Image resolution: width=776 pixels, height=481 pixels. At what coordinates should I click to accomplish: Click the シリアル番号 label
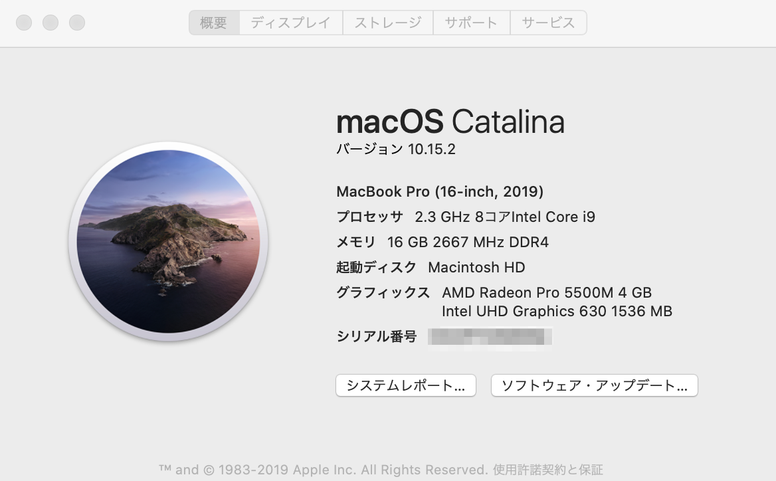(376, 337)
